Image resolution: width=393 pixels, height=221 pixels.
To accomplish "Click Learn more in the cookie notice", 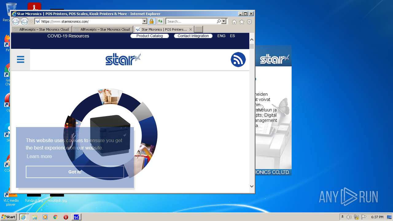I will [x=39, y=156].
